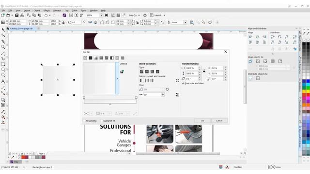Viewport: 310px width, 174px height.
Task: Align objects to page edge
Action: 258,61
